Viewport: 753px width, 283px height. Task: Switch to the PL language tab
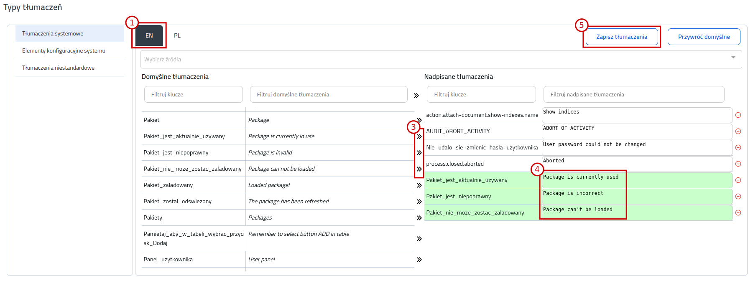pos(177,35)
